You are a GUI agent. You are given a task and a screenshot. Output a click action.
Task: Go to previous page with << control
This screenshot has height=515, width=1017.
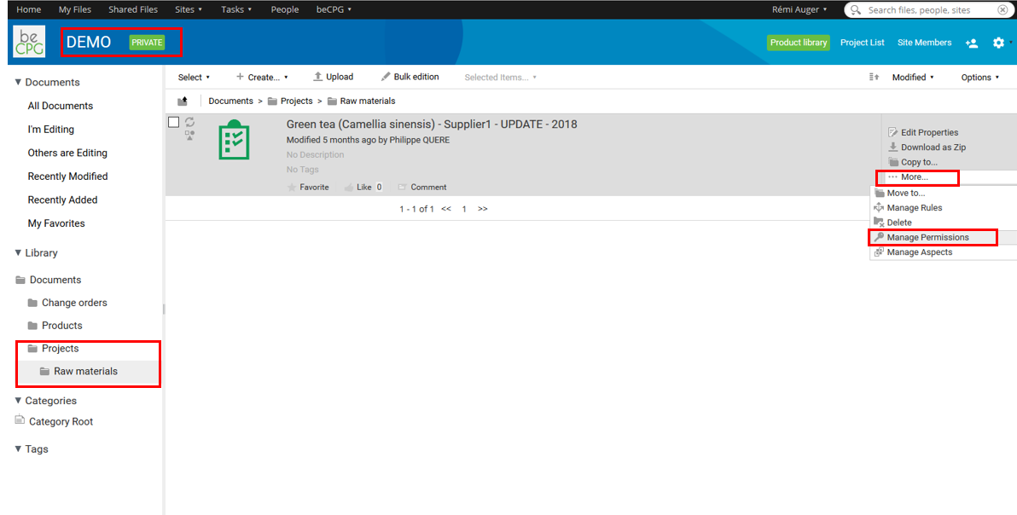[446, 209]
